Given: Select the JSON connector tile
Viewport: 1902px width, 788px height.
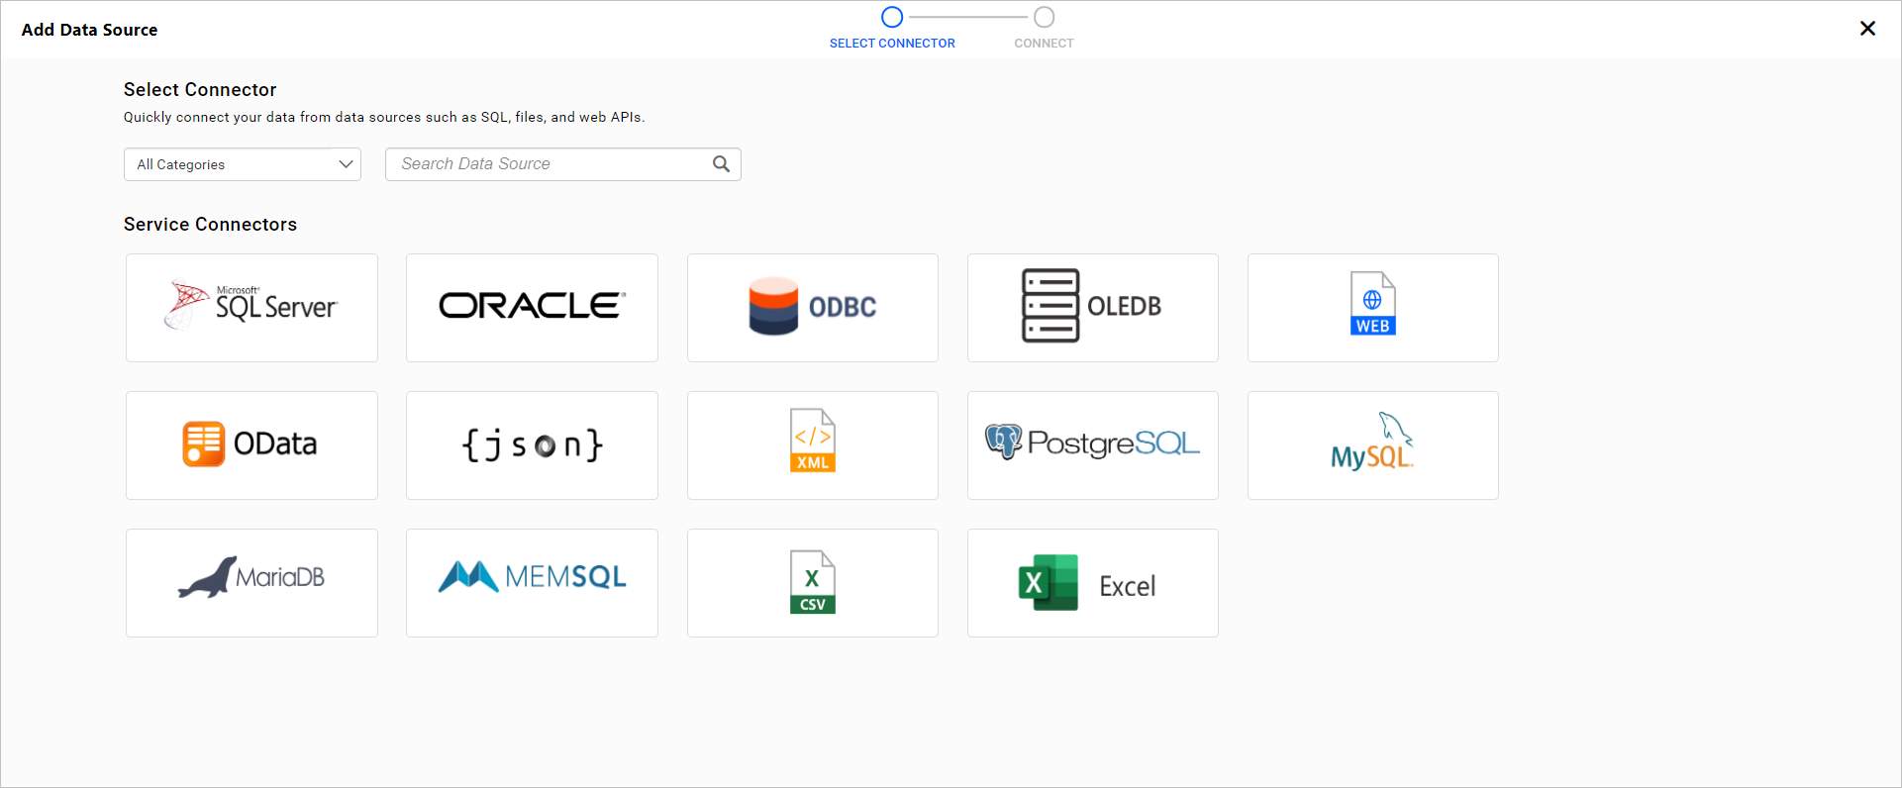Looking at the screenshot, I should click(x=532, y=445).
